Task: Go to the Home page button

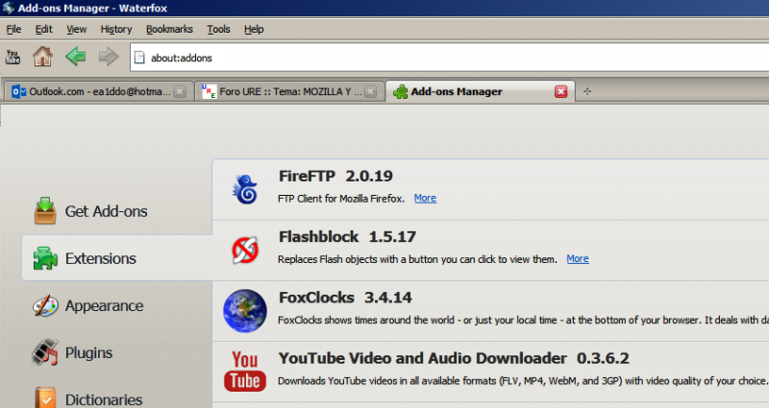Action: pos(42,57)
